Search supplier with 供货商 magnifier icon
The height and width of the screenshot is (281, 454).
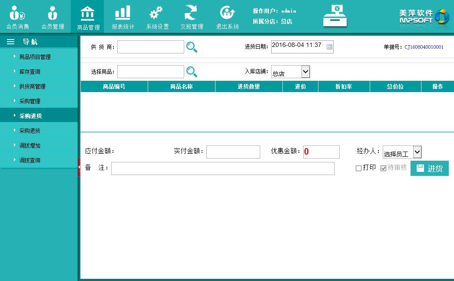(x=192, y=47)
